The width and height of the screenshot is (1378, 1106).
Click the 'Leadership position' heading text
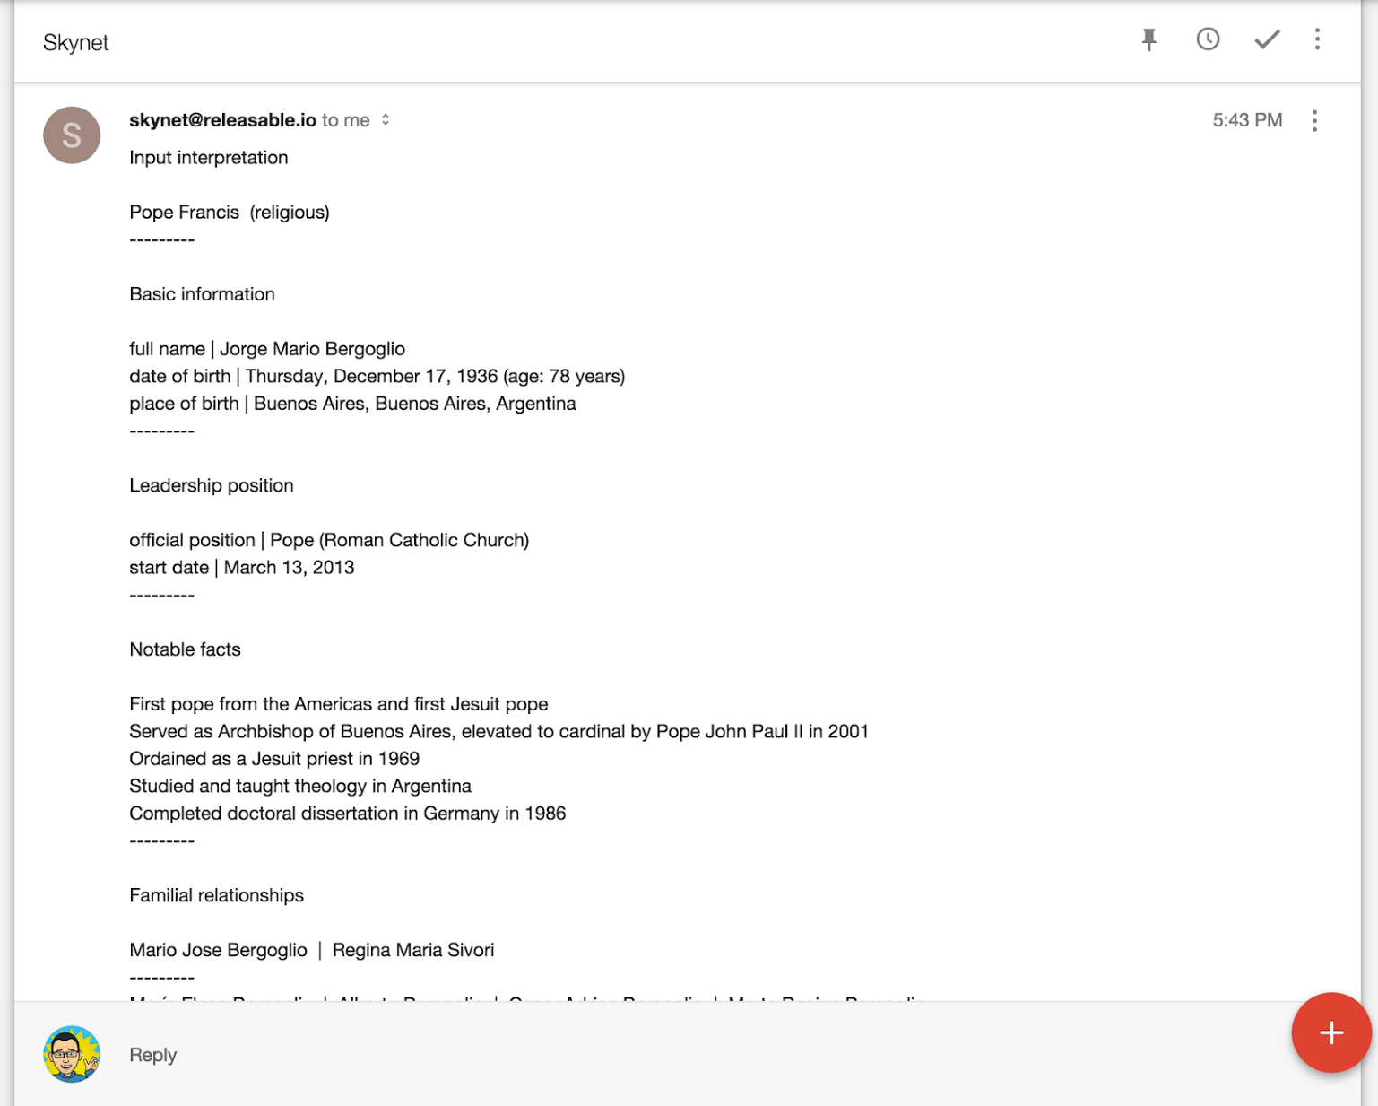coord(212,485)
